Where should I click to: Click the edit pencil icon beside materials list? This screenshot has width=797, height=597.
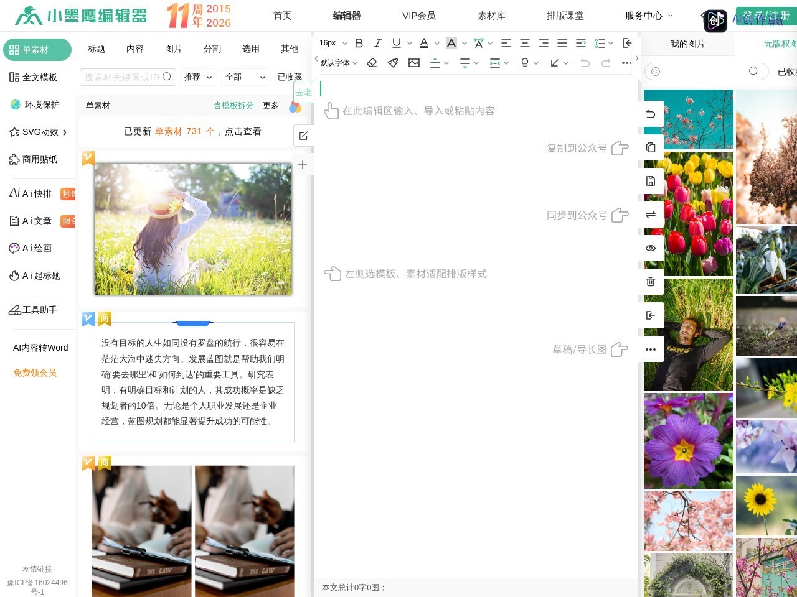303,136
